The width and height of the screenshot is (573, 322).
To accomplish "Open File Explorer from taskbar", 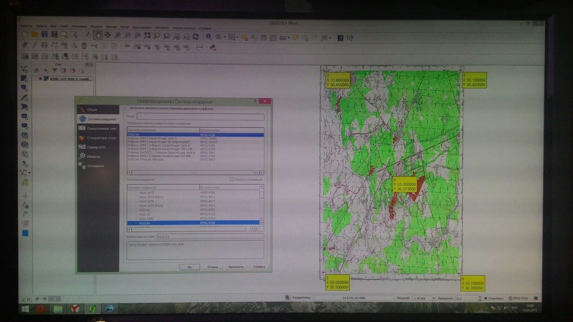I will point(58,309).
